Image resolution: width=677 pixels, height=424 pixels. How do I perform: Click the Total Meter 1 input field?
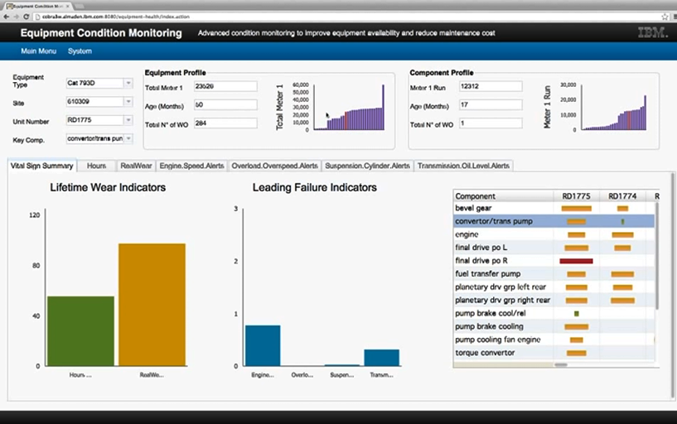225,86
